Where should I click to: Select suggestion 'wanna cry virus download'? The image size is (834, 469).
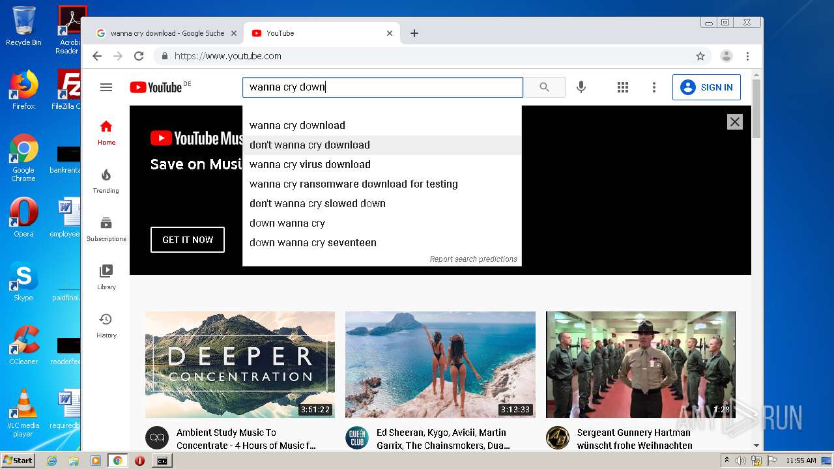pyautogui.click(x=382, y=164)
